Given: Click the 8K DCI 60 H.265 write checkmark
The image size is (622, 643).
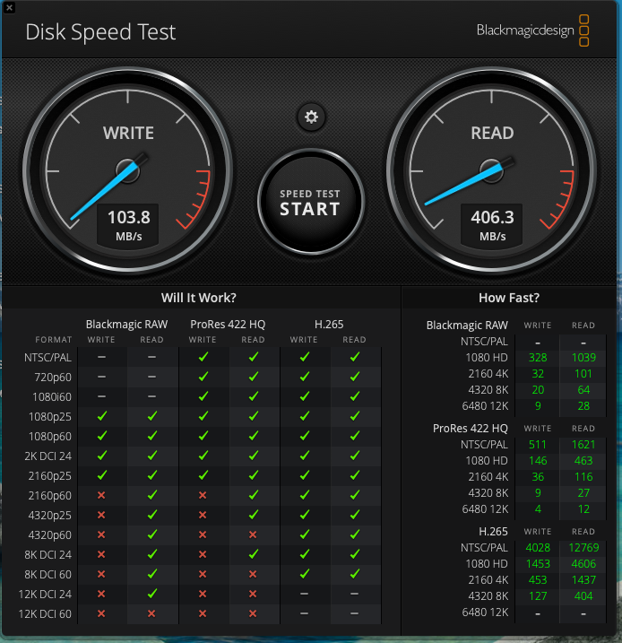Looking at the screenshot, I should 304,574.
